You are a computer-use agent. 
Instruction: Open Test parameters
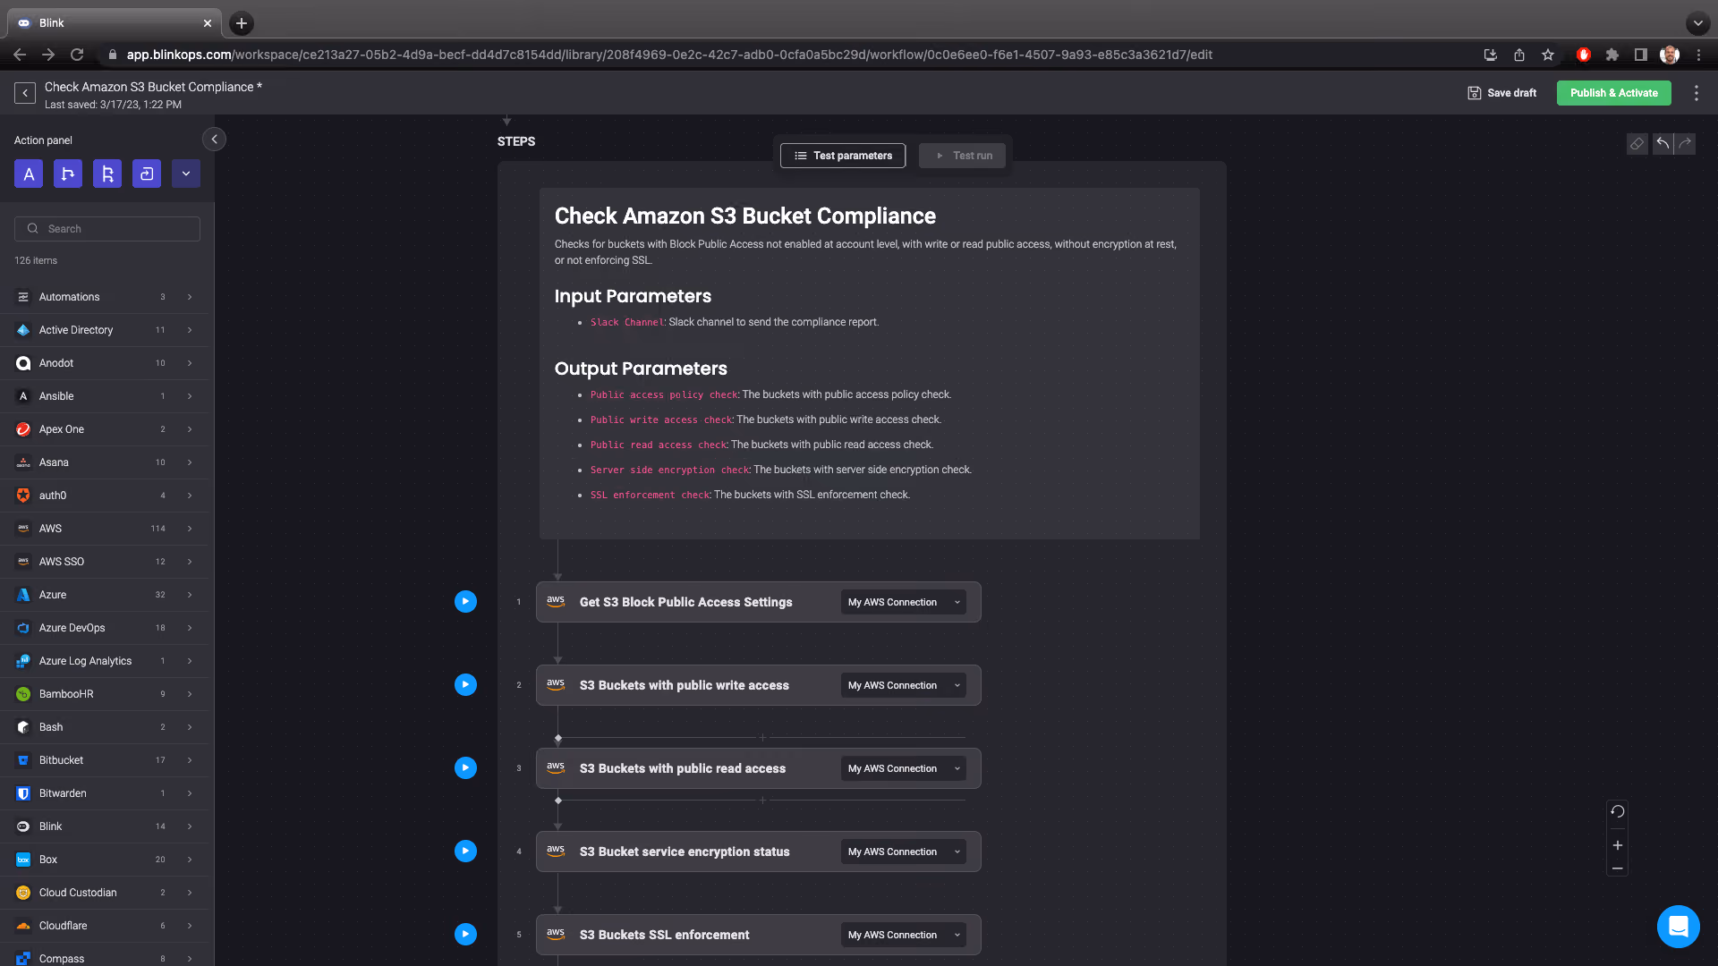[x=843, y=156]
